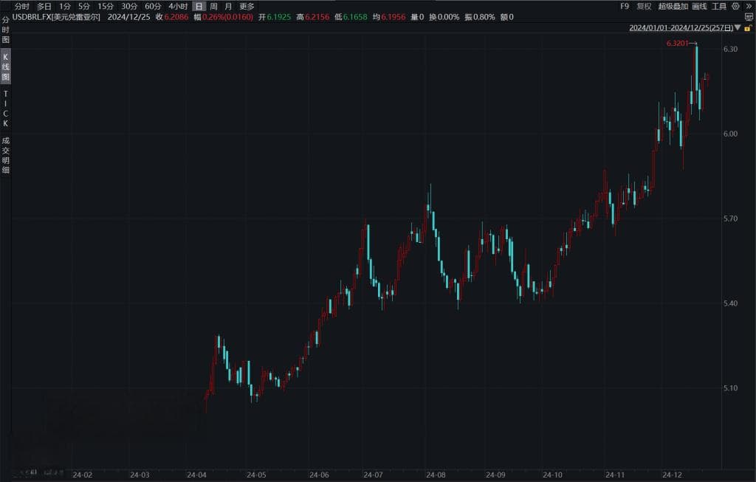
Task: Open 超级叠加 overlay tool
Action: pyautogui.click(x=673, y=6)
